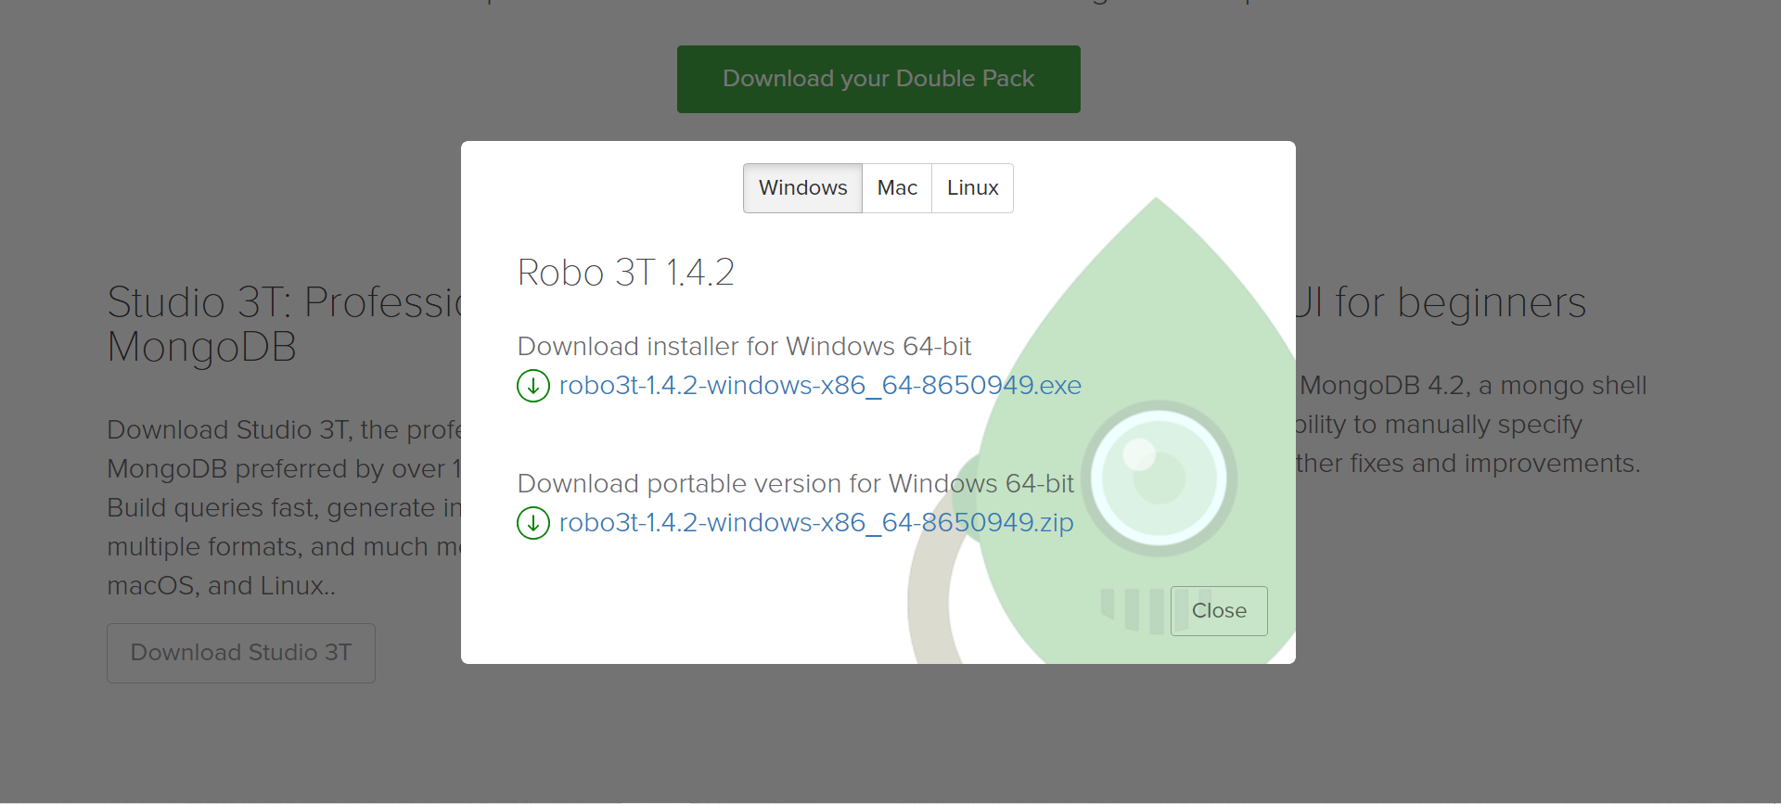This screenshot has height=804, width=1781.
Task: Open the robo3t-1.4.2 portable .zip link
Action: pyautogui.click(x=816, y=522)
